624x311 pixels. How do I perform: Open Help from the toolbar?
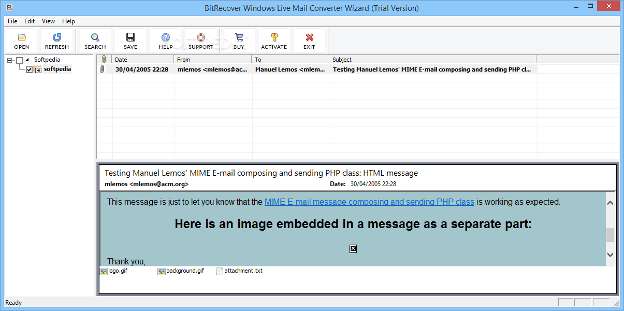[166, 37]
